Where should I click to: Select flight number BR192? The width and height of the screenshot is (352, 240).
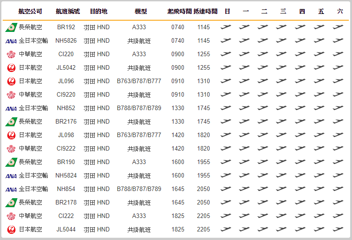click(66, 27)
